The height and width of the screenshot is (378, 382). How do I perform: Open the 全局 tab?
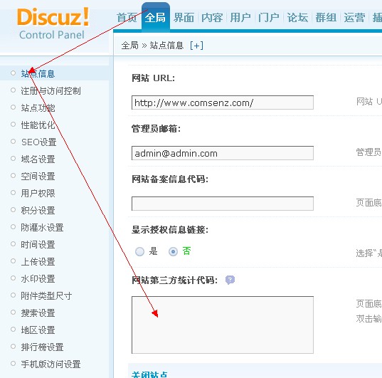tap(155, 18)
